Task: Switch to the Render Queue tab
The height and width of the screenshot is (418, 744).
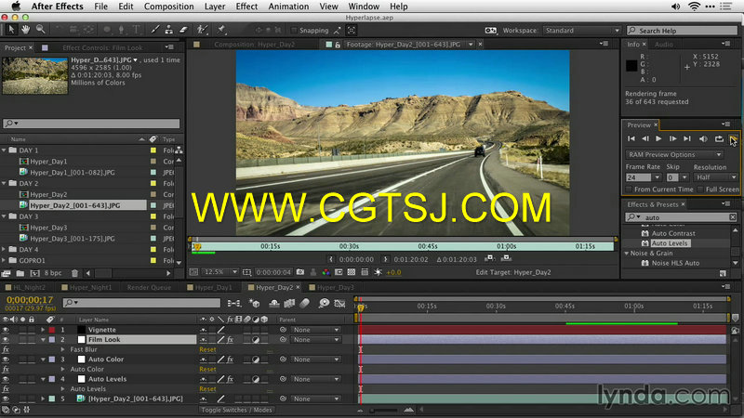Action: click(x=149, y=287)
